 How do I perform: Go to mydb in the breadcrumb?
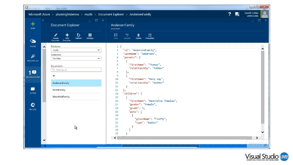[88, 14]
